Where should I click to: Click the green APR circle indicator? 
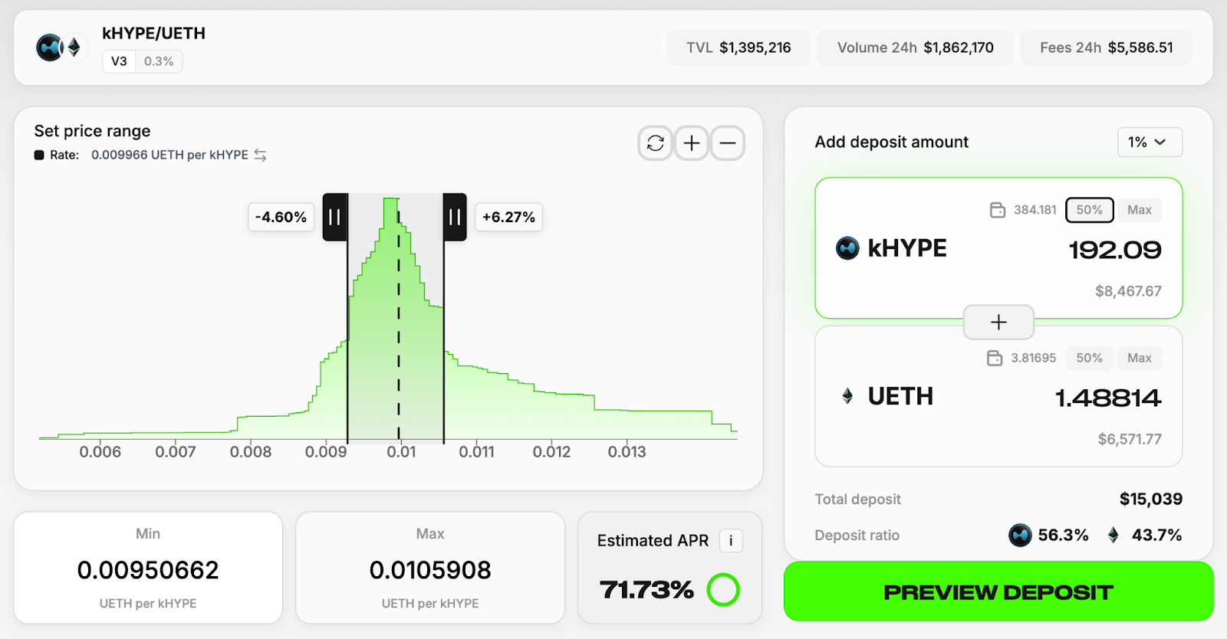click(723, 590)
